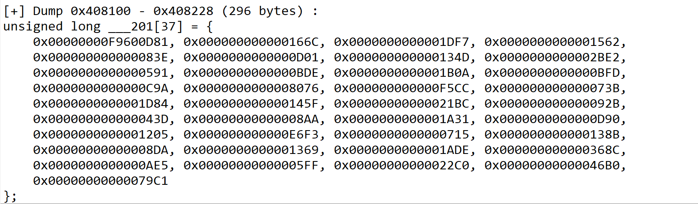The width and height of the screenshot is (698, 204).
Task: Click the end address 0x408228 in header
Action: [183, 11]
